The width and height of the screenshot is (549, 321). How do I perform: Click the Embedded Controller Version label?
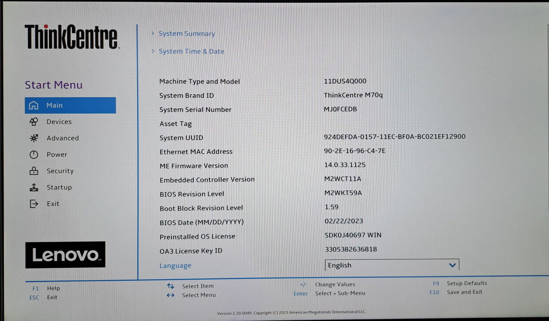pos(207,180)
